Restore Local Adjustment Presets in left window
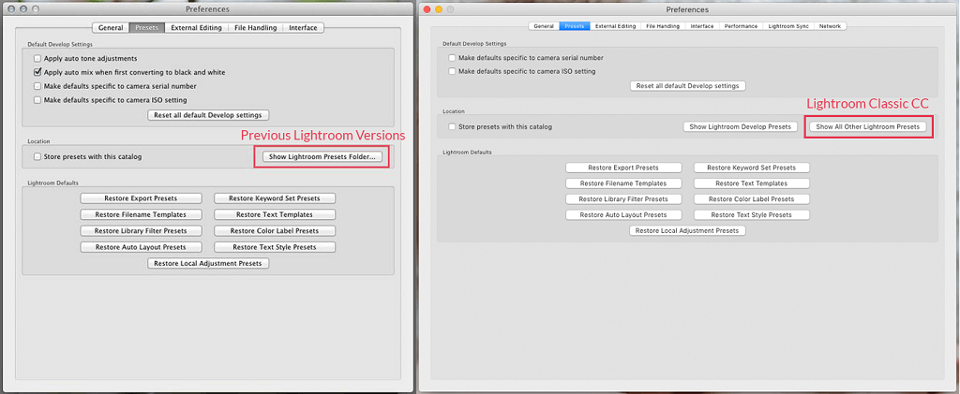The width and height of the screenshot is (960, 394). [x=208, y=263]
